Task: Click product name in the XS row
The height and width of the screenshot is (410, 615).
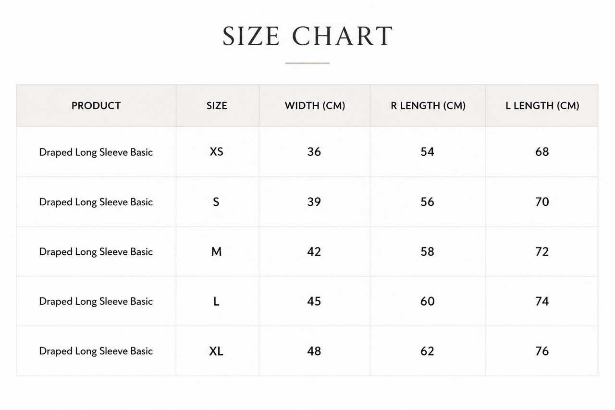Action: [x=96, y=152]
